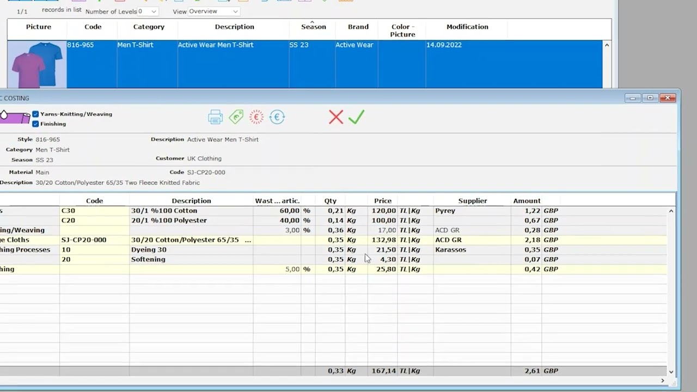Click up arrow of costing table scrollbar

click(671, 211)
